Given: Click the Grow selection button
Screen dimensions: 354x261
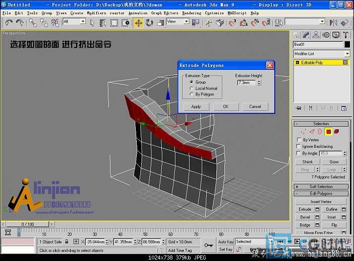Looking at the screenshot, I should pyautogui.click(x=334, y=162).
